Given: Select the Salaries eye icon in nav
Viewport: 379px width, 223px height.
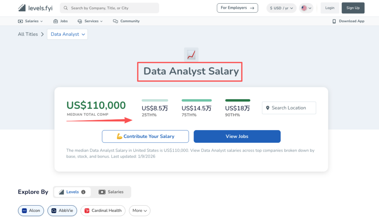Looking at the screenshot, I should 20,21.
